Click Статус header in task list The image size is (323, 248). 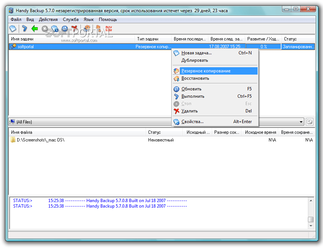pyautogui.click(x=298, y=39)
